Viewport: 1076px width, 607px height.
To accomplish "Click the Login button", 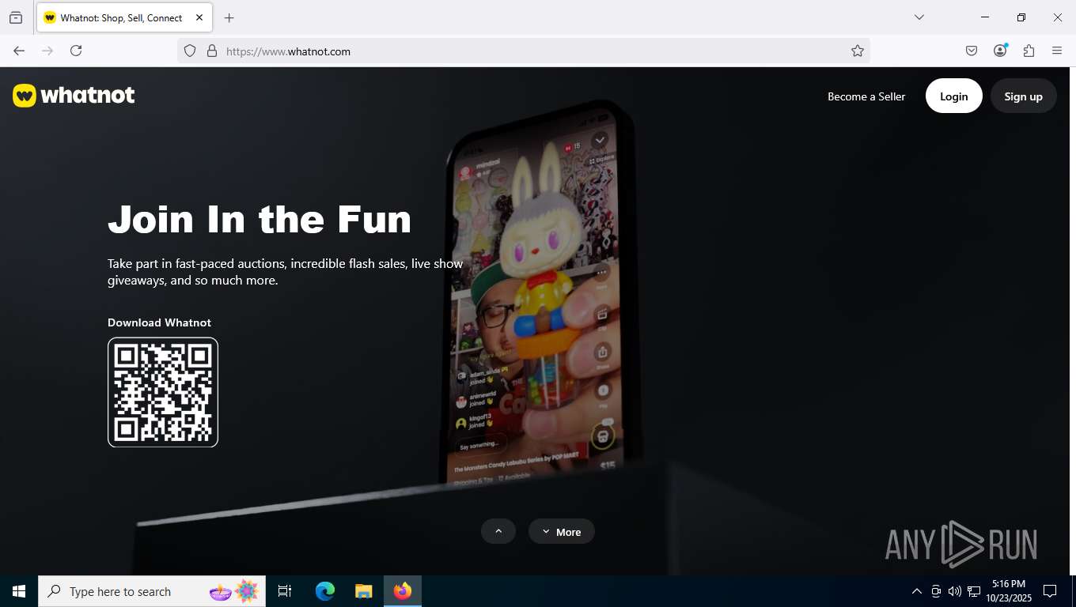I will (x=954, y=96).
